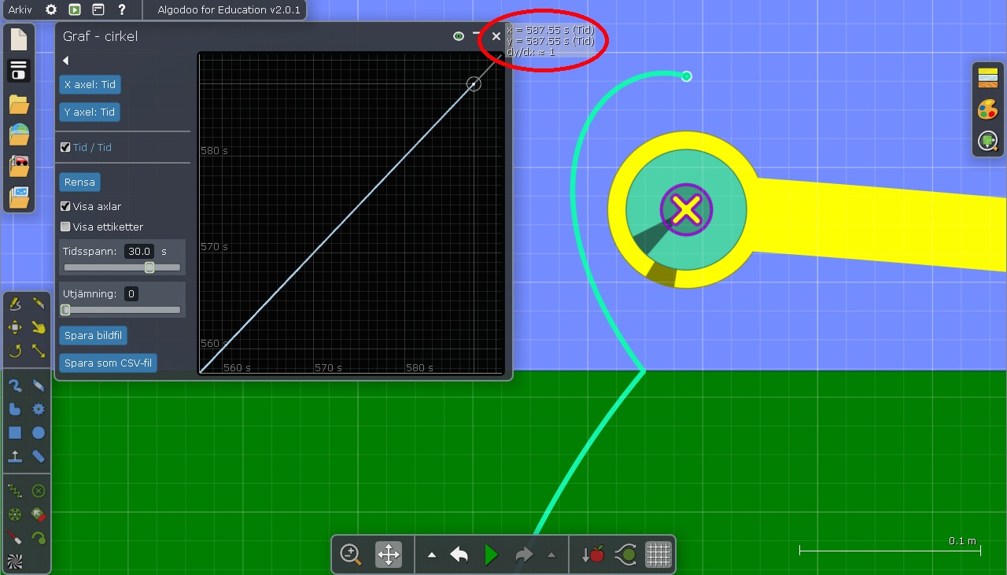Select the Sketch tool
Image resolution: width=1007 pixels, height=575 pixels.
click(x=15, y=304)
